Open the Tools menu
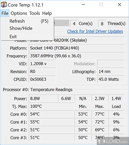Viewport: 129px width, 145px height. tap(35, 13)
